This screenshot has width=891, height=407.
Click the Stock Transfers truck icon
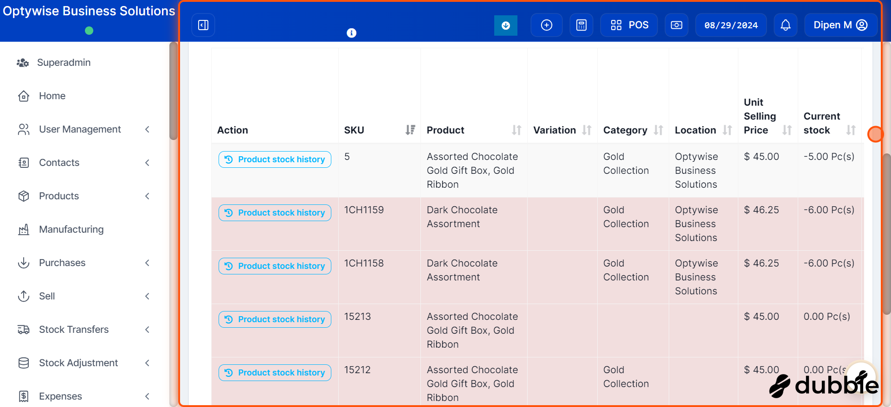click(x=24, y=330)
